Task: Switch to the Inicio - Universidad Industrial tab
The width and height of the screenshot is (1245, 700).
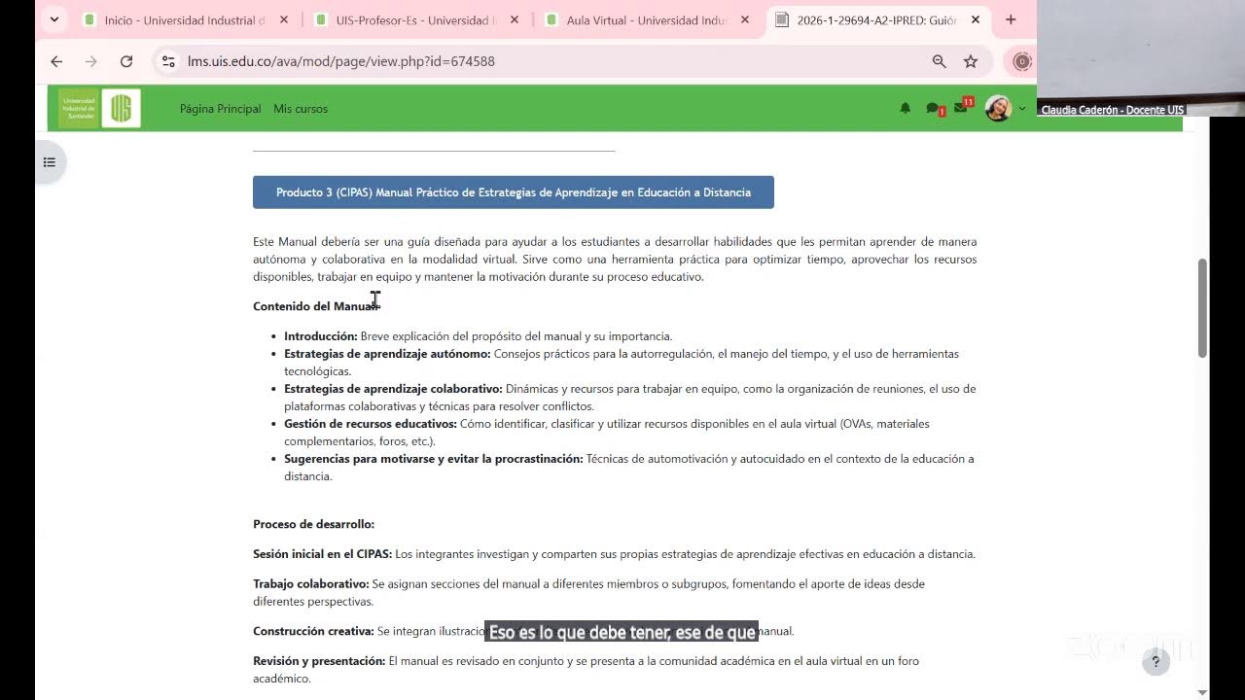Action: tap(187, 20)
